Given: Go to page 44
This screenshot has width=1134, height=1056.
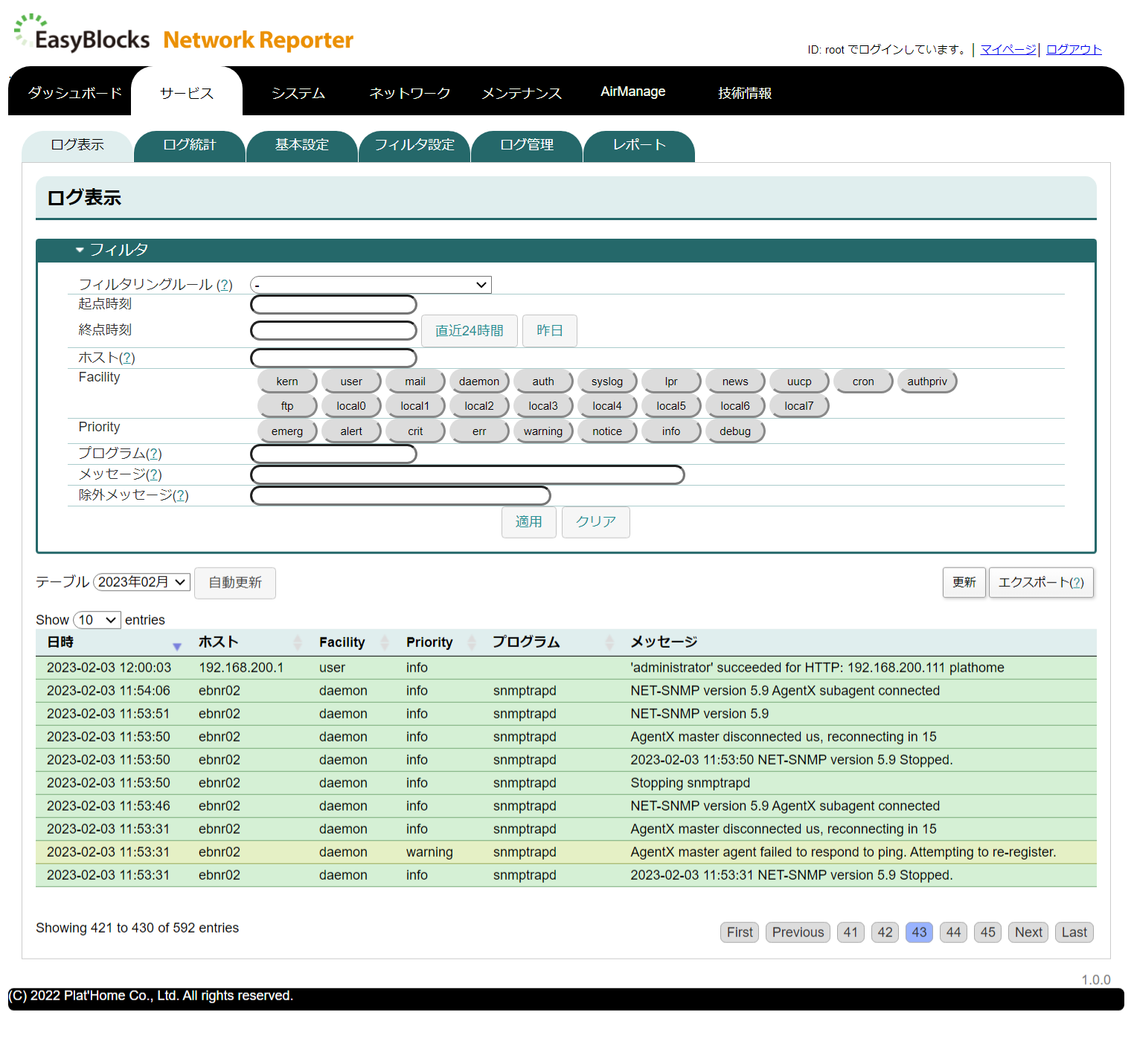Looking at the screenshot, I should pos(953,933).
